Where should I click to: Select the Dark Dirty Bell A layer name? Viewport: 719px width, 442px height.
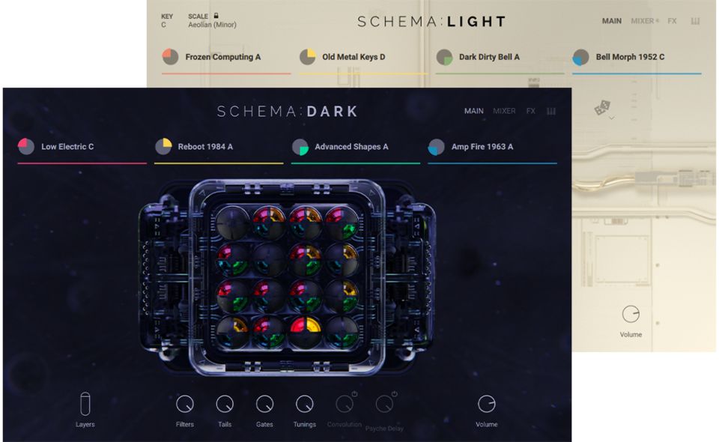[x=489, y=57]
